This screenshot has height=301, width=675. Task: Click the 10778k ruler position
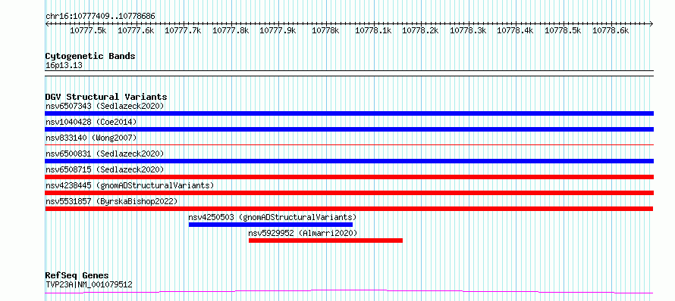pyautogui.click(x=325, y=30)
